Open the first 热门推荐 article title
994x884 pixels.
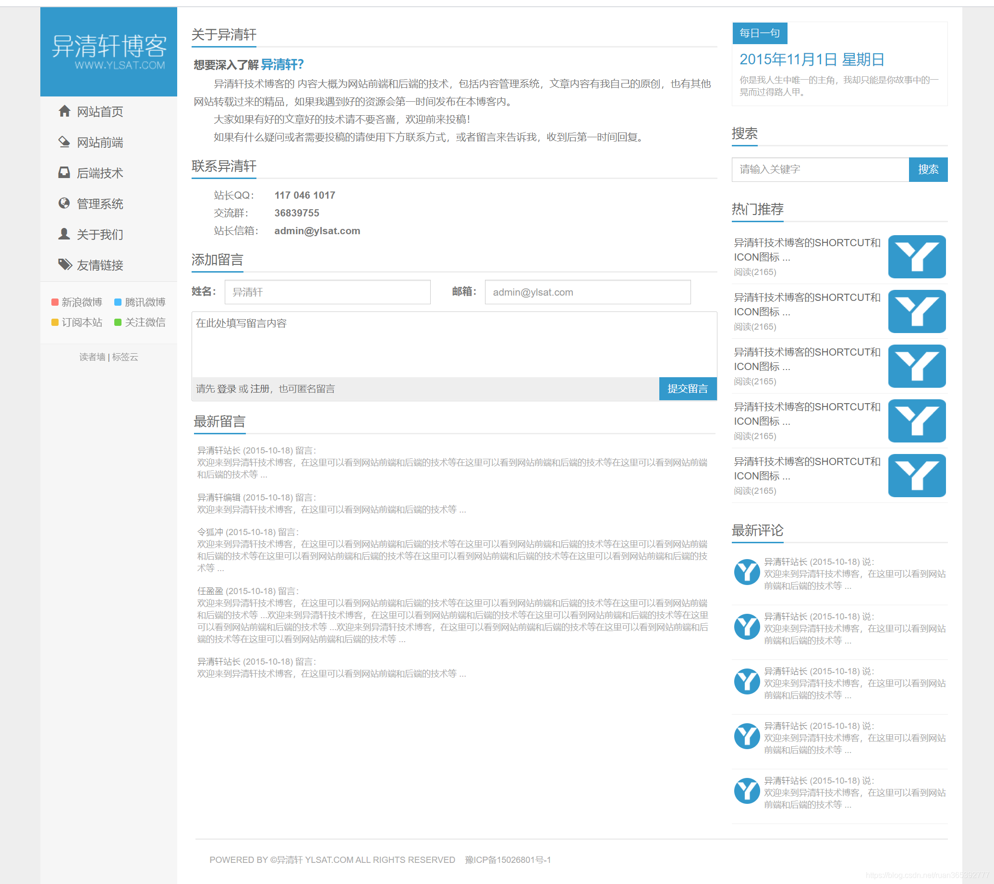click(x=807, y=249)
